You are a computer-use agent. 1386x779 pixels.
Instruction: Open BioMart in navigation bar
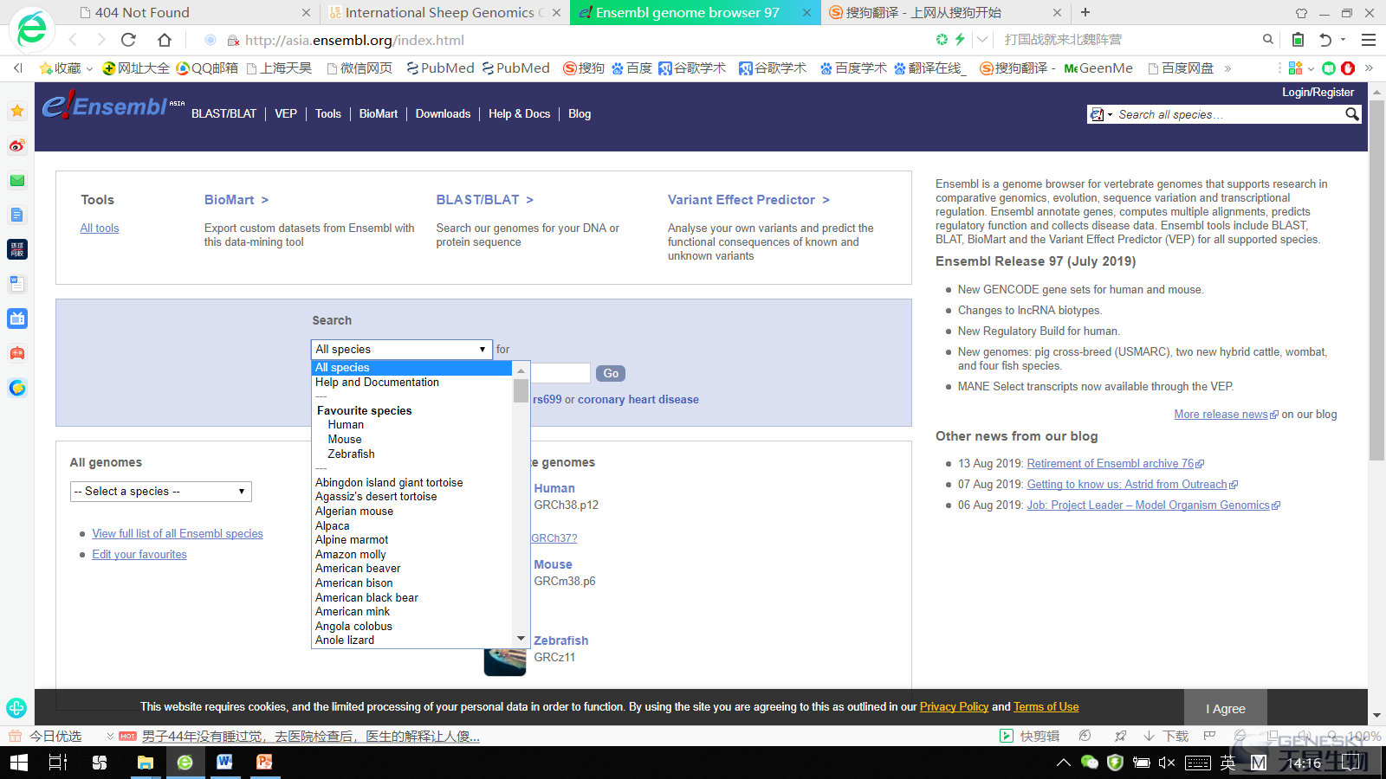[x=379, y=113]
